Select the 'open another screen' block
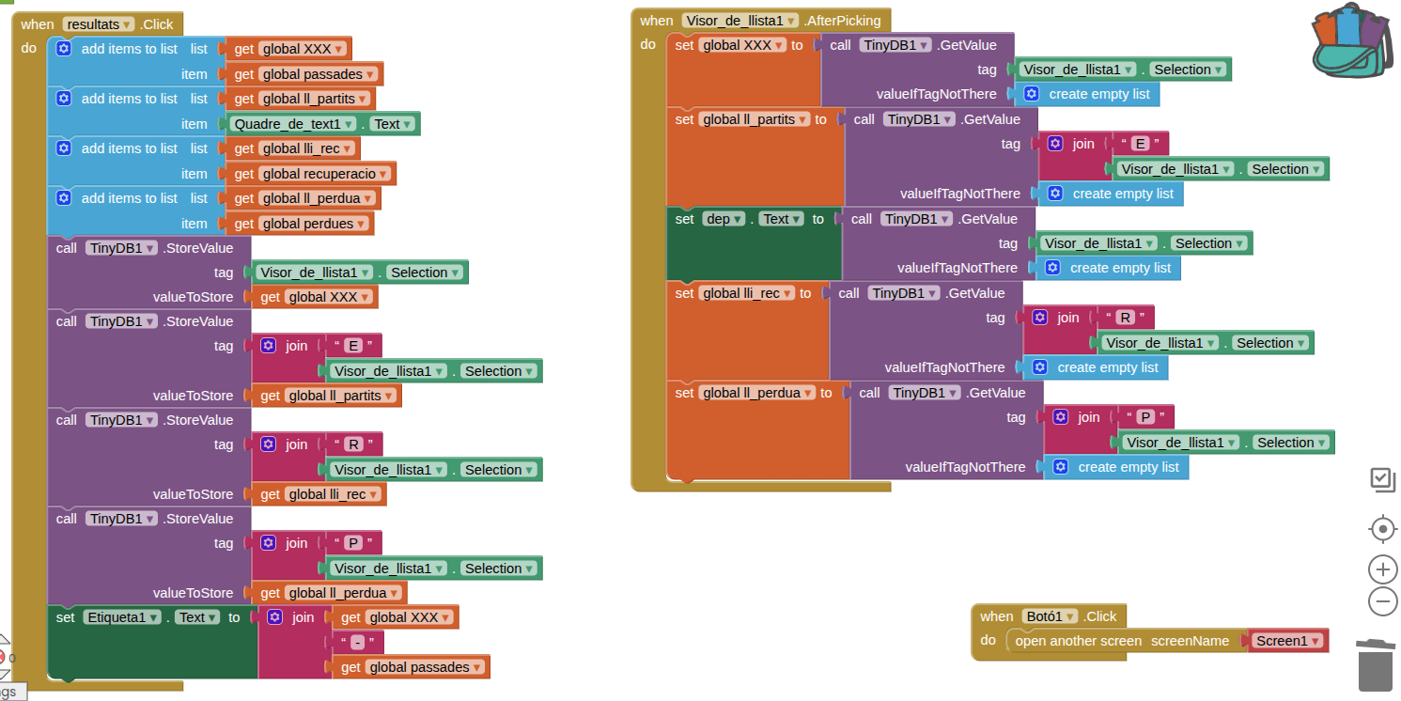The image size is (1401, 701). 1078,641
